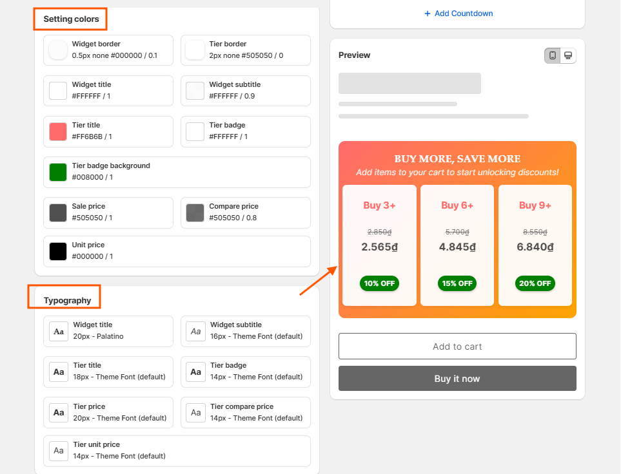Open the Sale price gray color swatch
This screenshot has width=621, height=474.
pyautogui.click(x=58, y=213)
